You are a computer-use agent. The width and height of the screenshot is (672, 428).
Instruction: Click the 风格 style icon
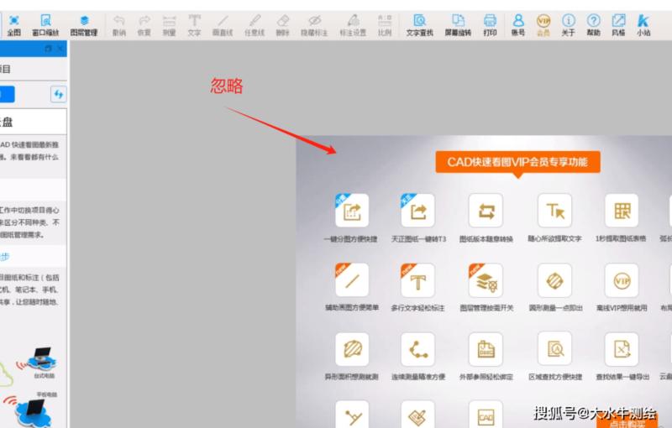point(618,25)
